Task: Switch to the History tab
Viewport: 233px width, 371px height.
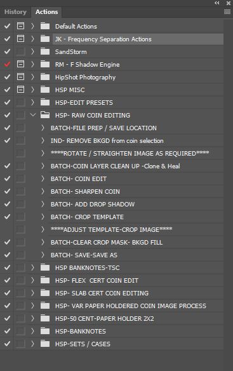Action: [x=15, y=12]
